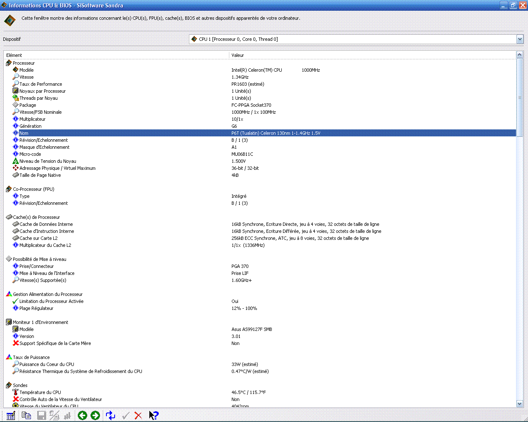Click thermometer icon beside Température du CPU
Screen dimensions: 528x422
point(15,392)
